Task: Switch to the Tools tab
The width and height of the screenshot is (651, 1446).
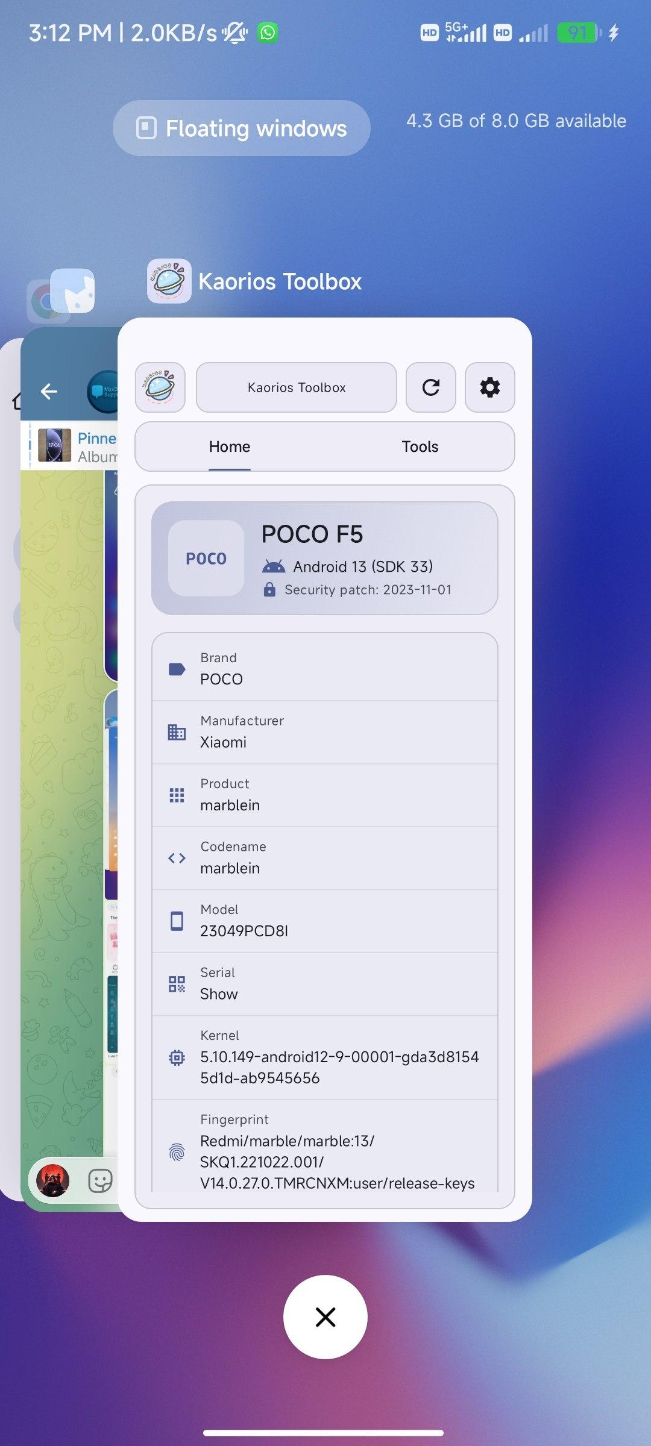Action: [x=420, y=446]
